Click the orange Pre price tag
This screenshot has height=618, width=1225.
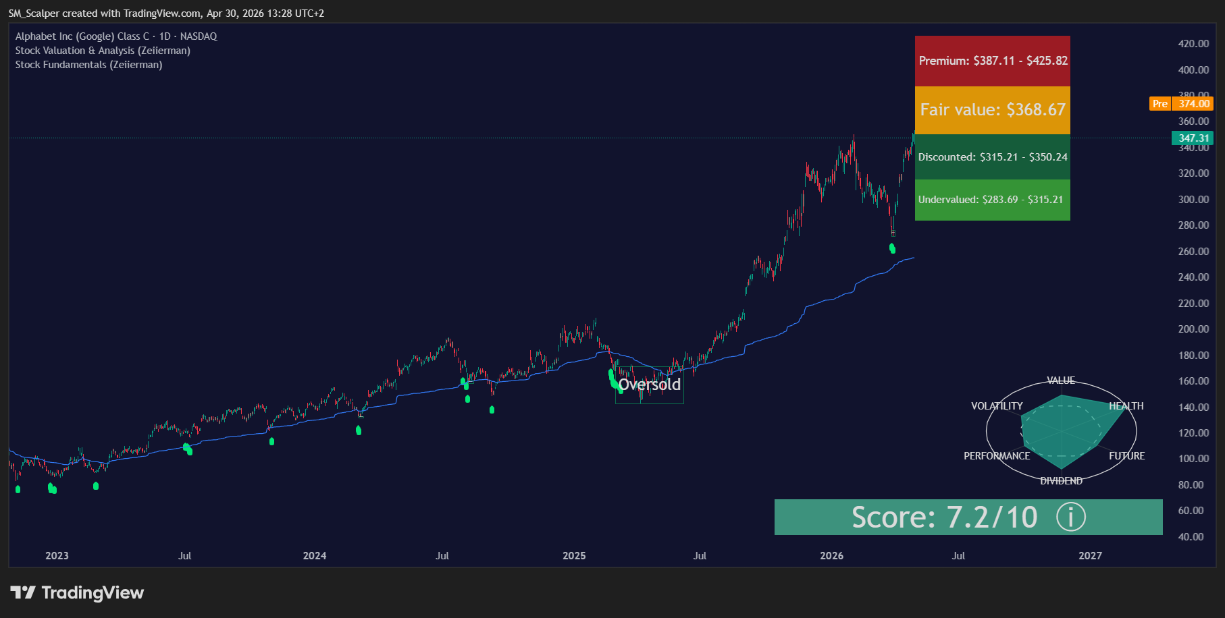click(x=1160, y=104)
